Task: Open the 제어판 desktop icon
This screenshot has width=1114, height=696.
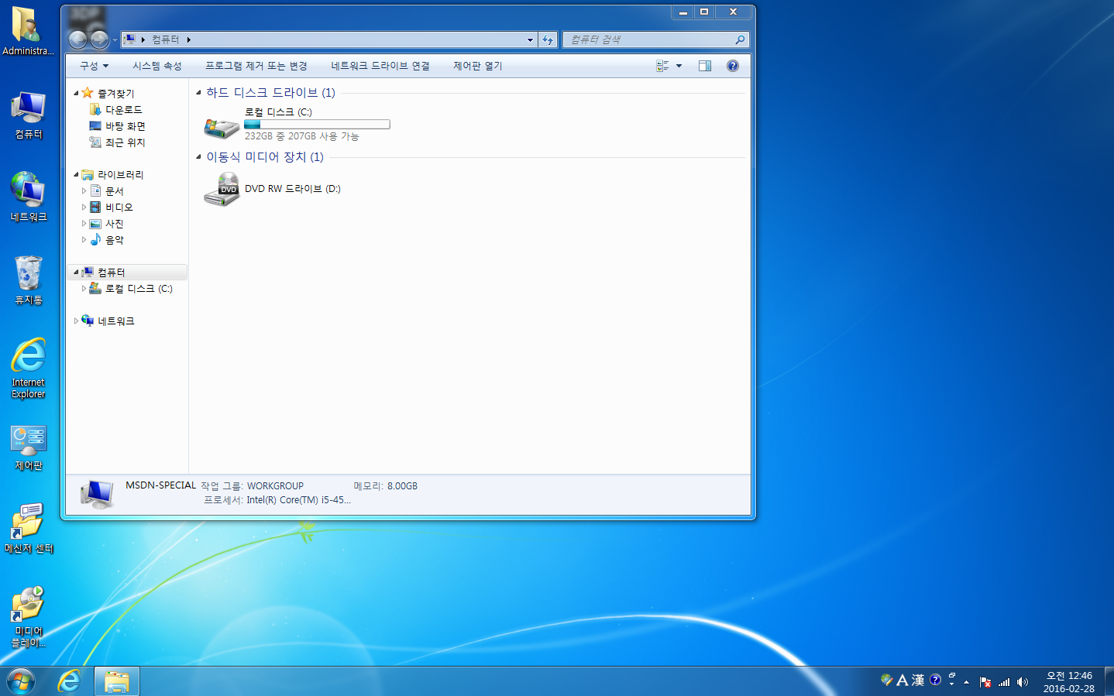Action: point(28,447)
